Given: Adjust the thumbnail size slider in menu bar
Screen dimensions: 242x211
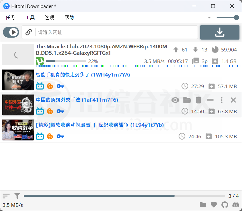Looking at the screenshot, I should tap(228, 18).
